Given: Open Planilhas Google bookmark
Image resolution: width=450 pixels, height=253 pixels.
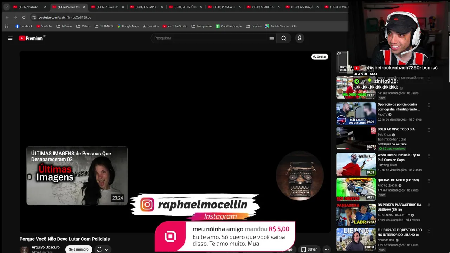Looking at the screenshot, I should click(229, 26).
